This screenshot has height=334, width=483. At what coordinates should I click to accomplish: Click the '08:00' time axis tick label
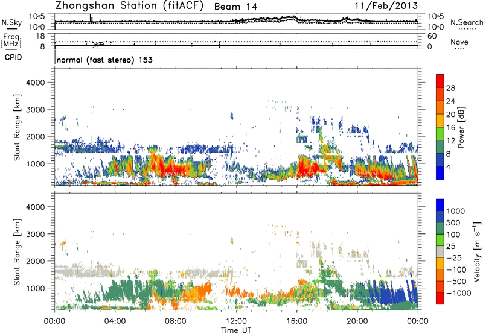tap(176, 321)
